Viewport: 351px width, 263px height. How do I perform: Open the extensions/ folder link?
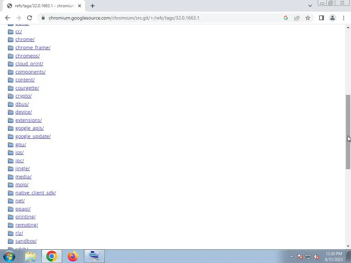(x=28, y=120)
